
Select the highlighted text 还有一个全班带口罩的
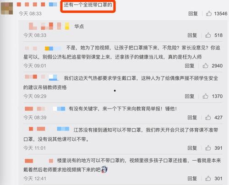click(88, 5)
